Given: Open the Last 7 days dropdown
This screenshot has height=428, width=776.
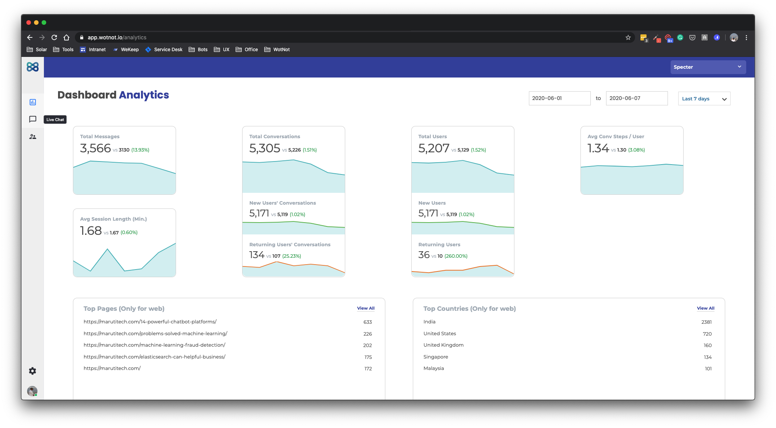Looking at the screenshot, I should 704,99.
